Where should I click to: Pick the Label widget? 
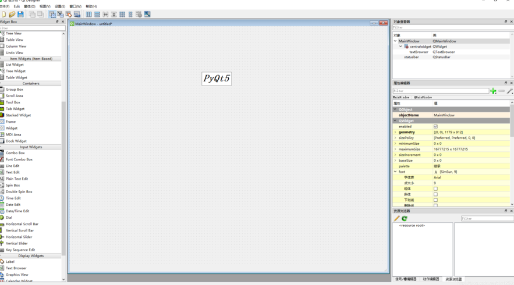point(10,261)
